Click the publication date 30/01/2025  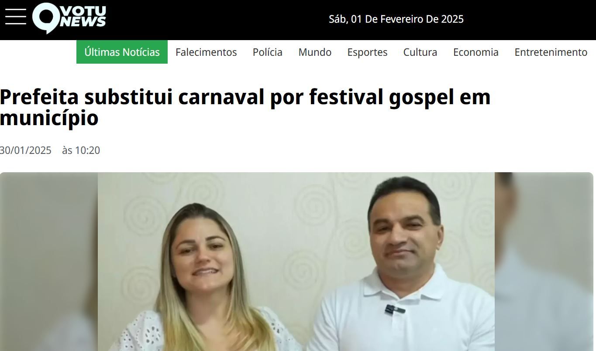click(x=26, y=150)
